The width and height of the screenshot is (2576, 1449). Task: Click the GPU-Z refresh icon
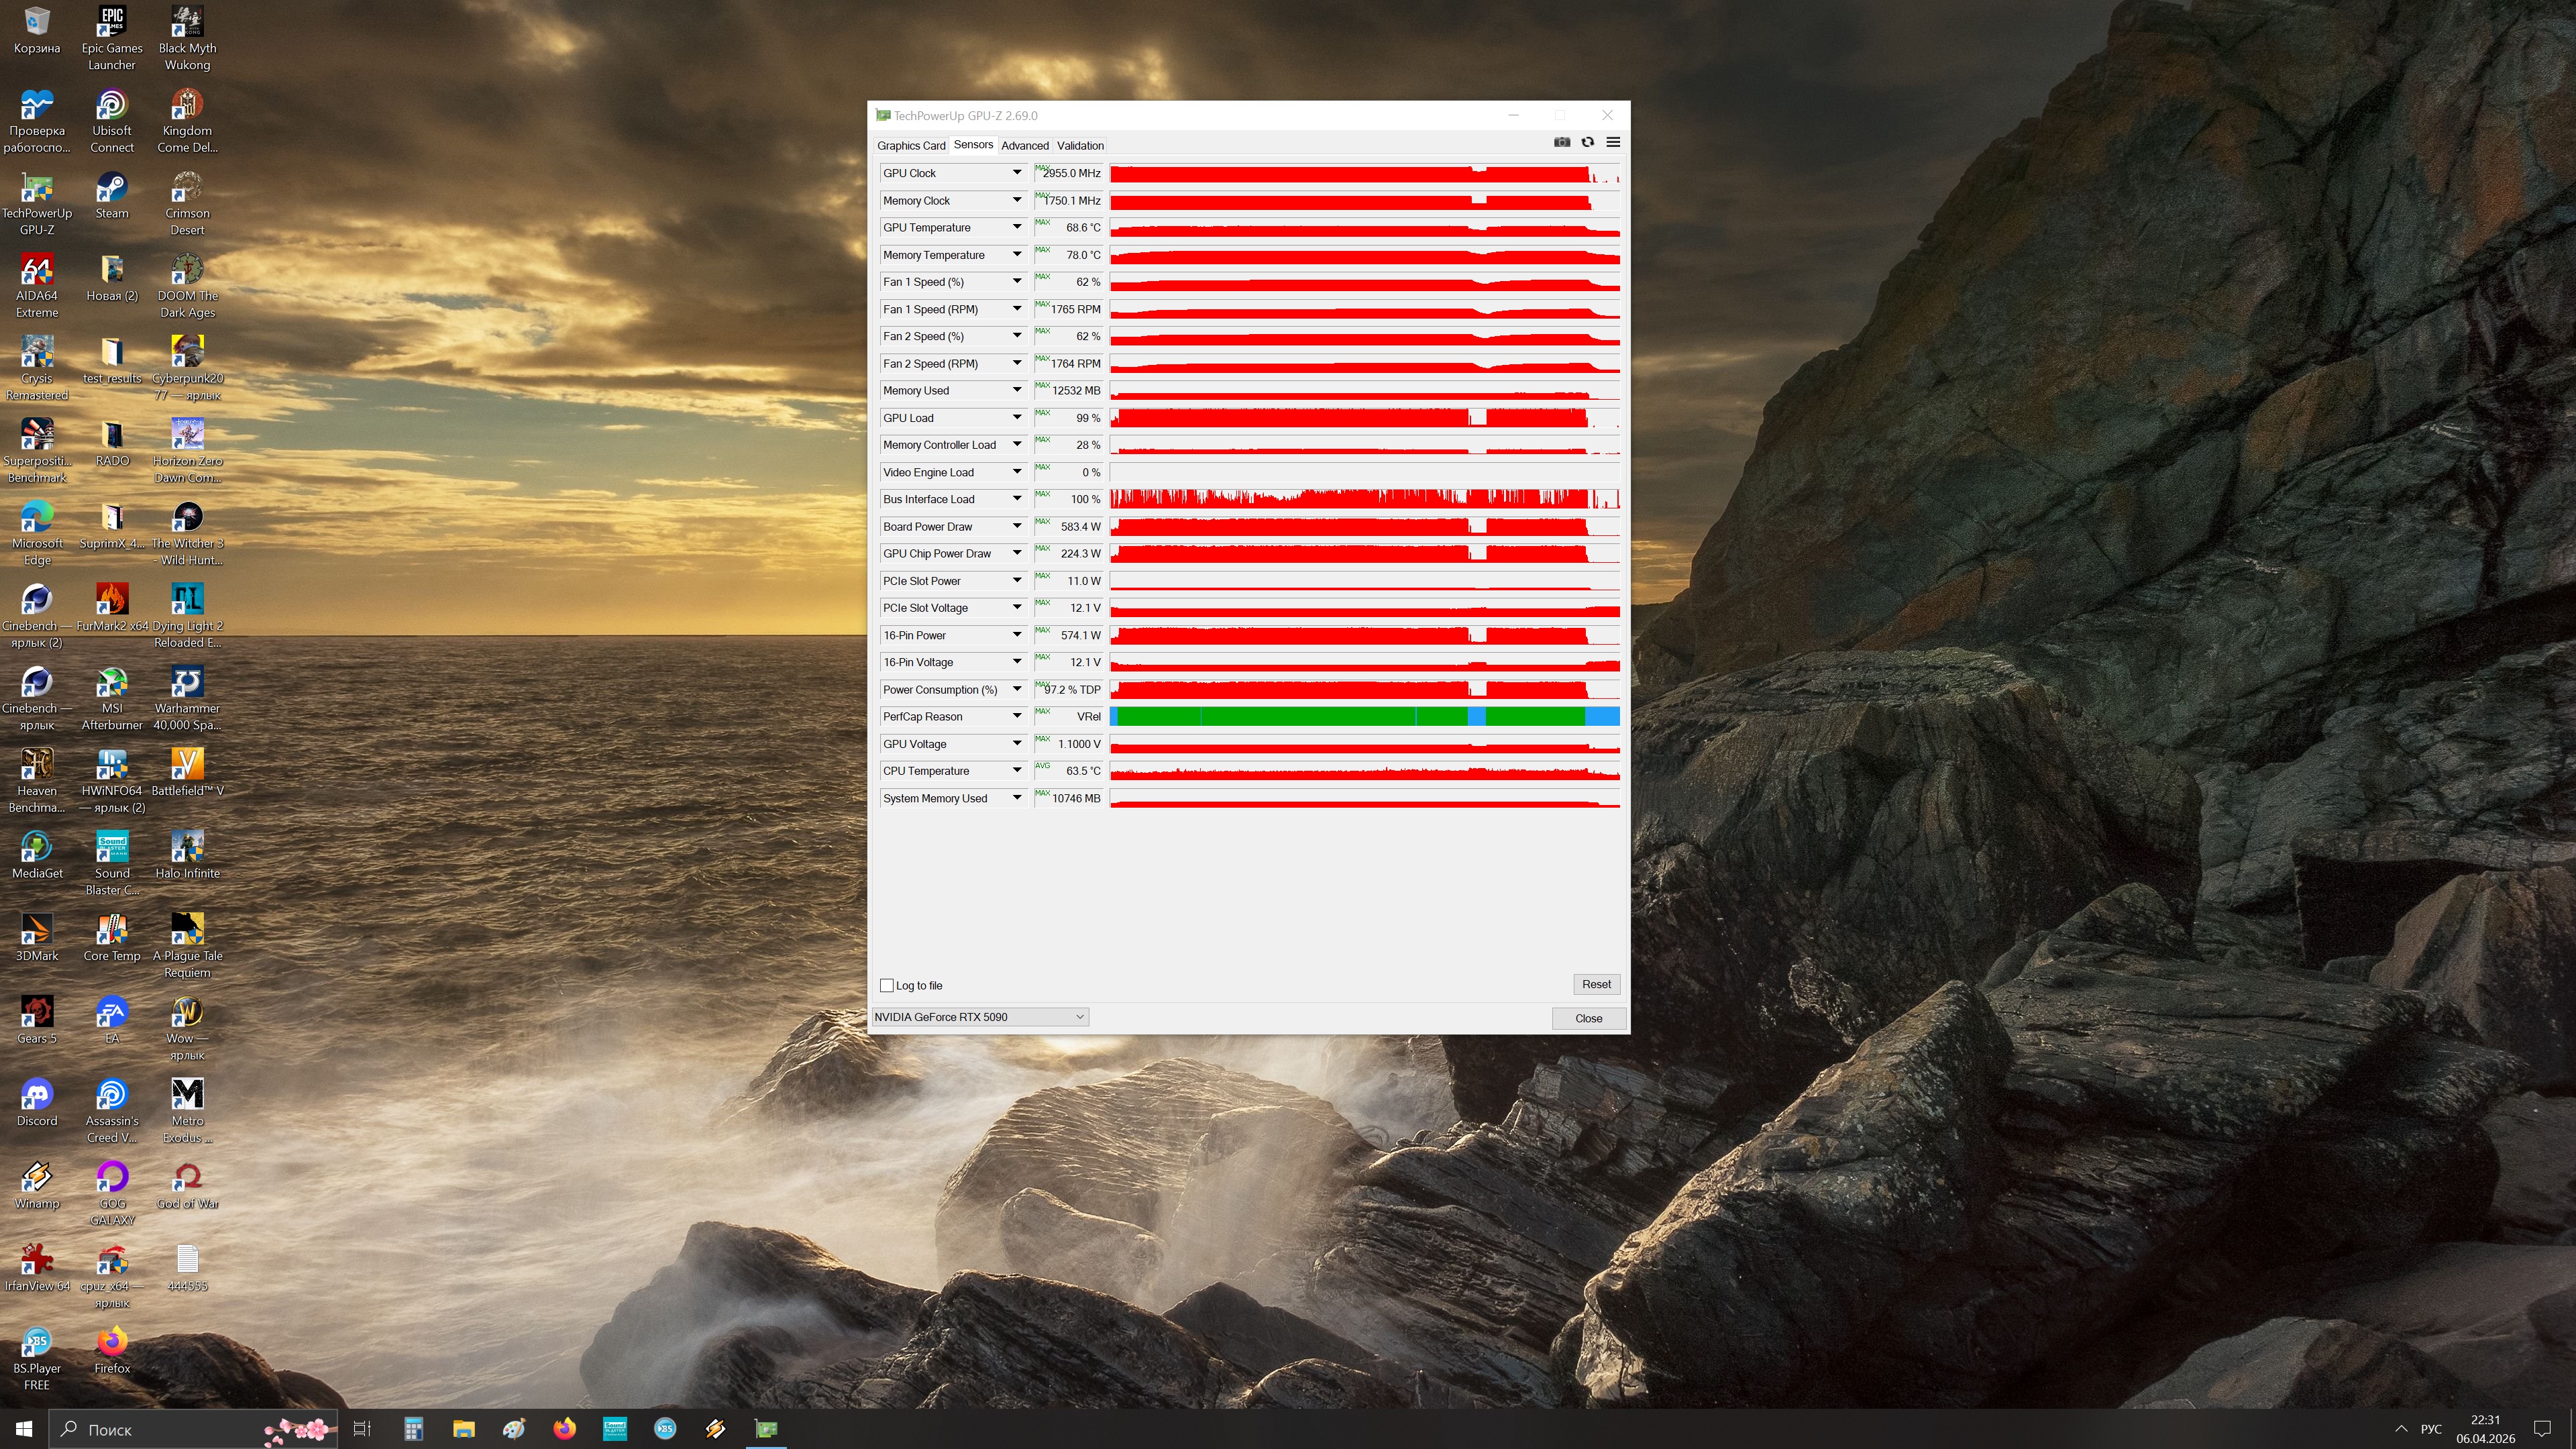[x=1587, y=143]
